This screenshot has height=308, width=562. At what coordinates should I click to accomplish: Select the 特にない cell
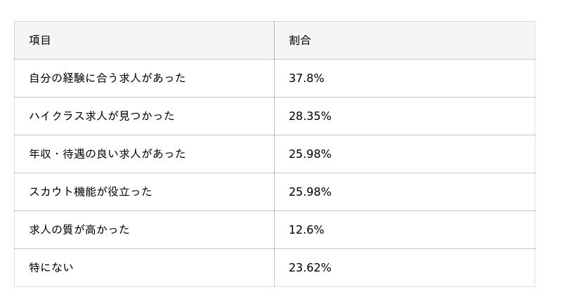(x=51, y=267)
